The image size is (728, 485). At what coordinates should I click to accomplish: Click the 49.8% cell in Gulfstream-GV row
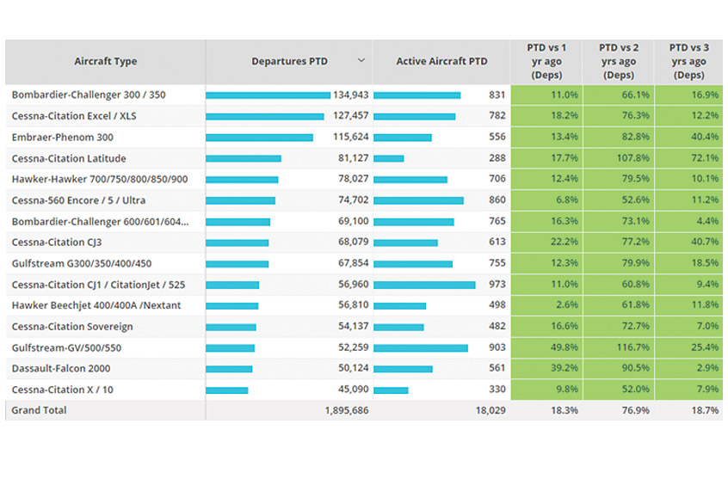[x=546, y=347]
